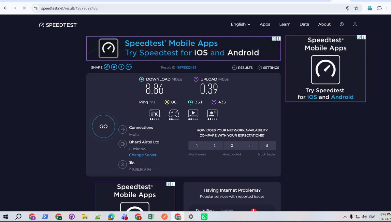Open the Learn menu item
The width and height of the screenshot is (391, 222).
click(x=285, y=24)
